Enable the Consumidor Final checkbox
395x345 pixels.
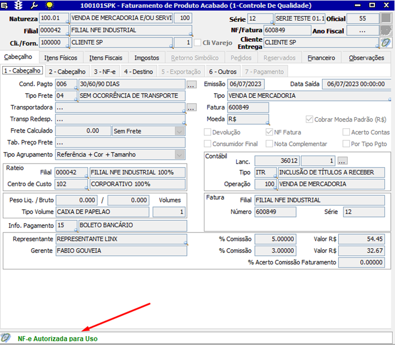(x=208, y=144)
